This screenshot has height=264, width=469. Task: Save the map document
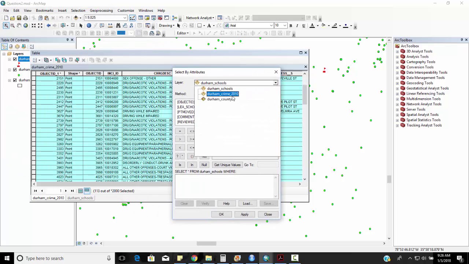[x=19, y=18]
